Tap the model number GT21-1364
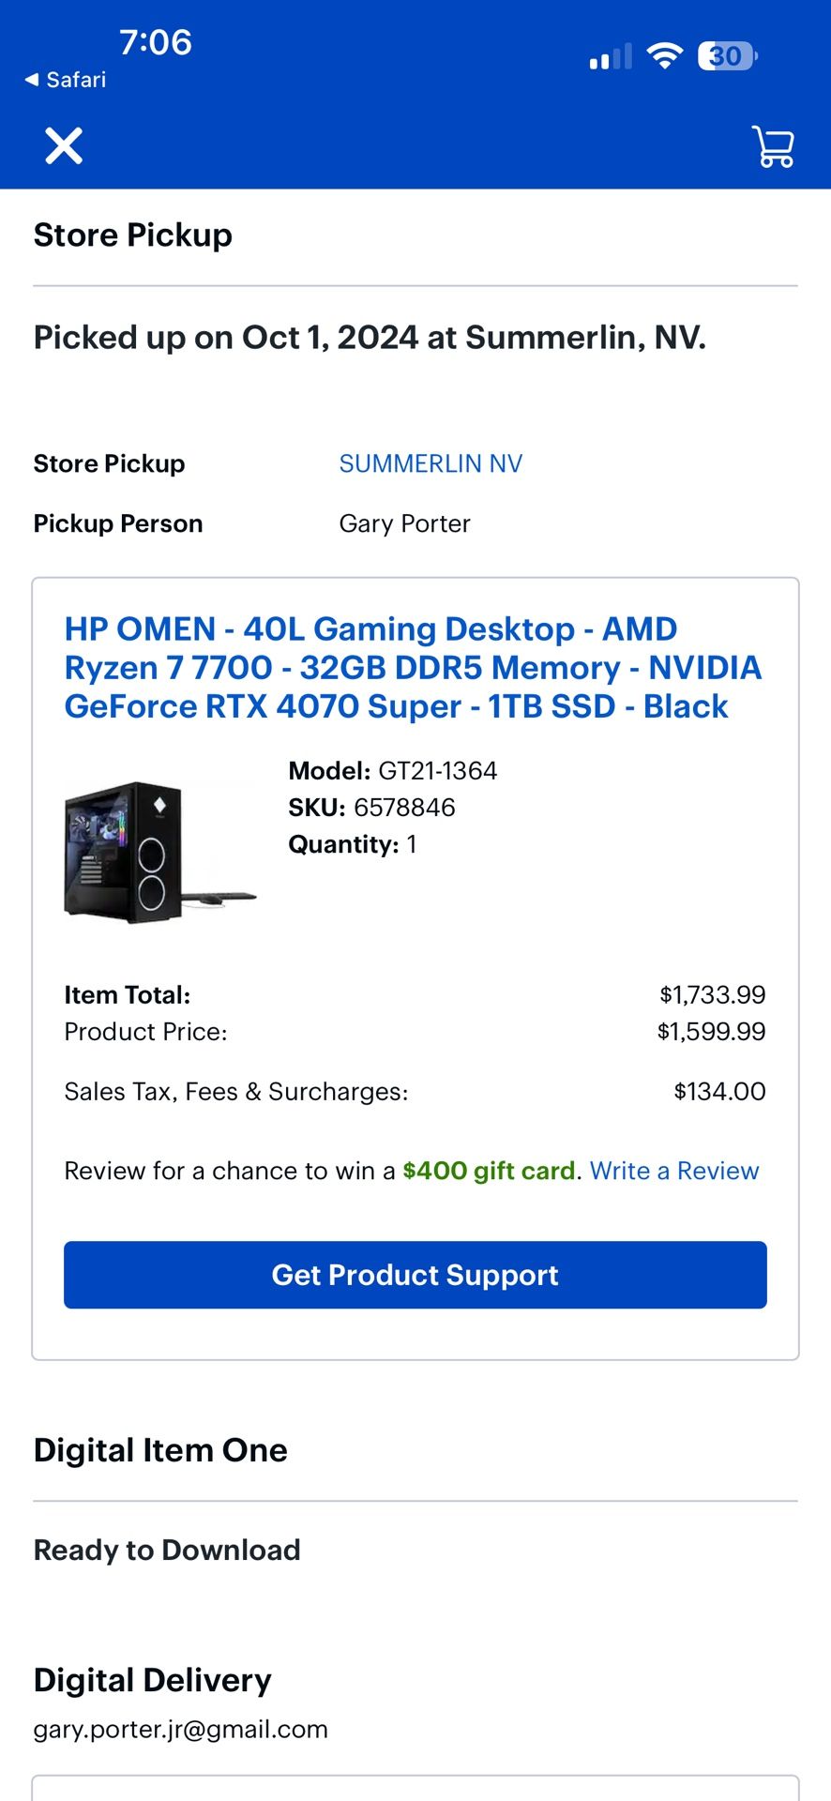Screen dimensions: 831x1801 [437, 771]
